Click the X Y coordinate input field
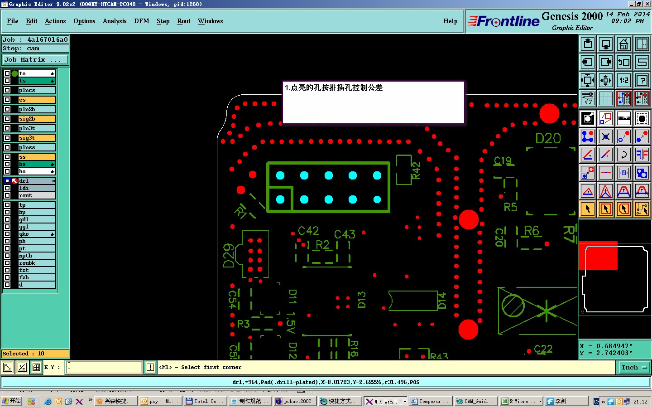Image resolution: width=652 pixels, height=408 pixels. pyautogui.click(x=104, y=367)
